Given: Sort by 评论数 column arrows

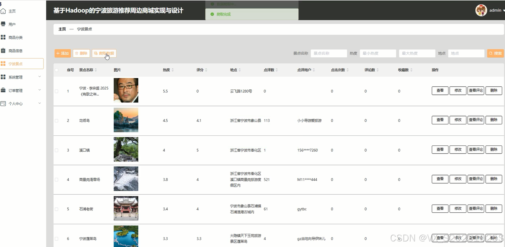Looking at the screenshot, I should click(377, 70).
